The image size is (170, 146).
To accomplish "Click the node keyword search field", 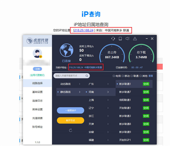I will [x=72, y=76].
